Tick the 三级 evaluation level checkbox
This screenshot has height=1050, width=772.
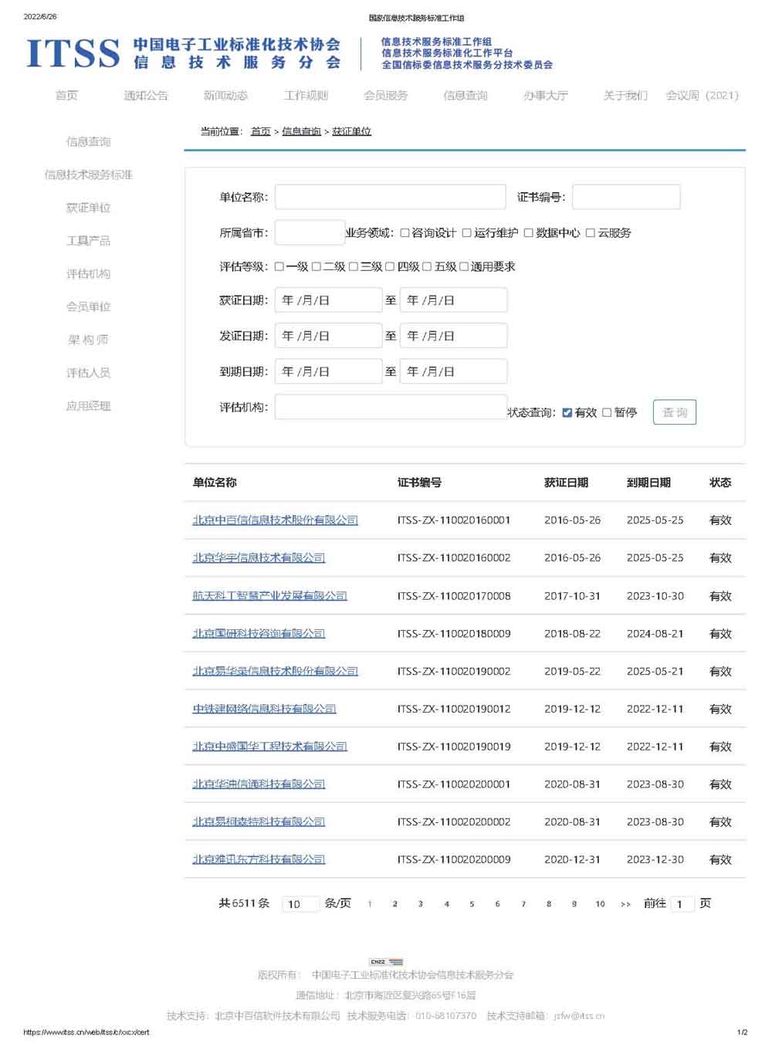(354, 267)
